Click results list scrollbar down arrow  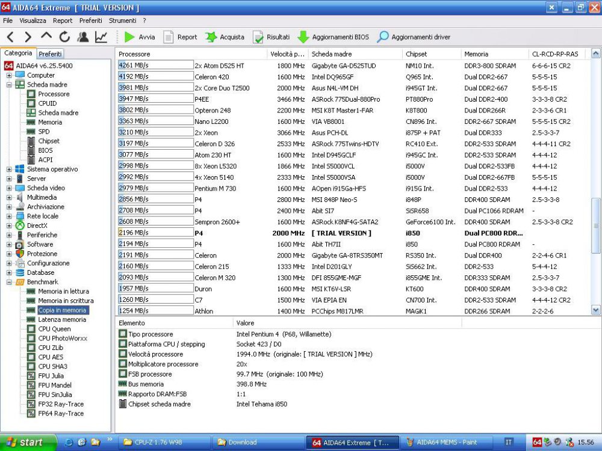click(x=596, y=310)
